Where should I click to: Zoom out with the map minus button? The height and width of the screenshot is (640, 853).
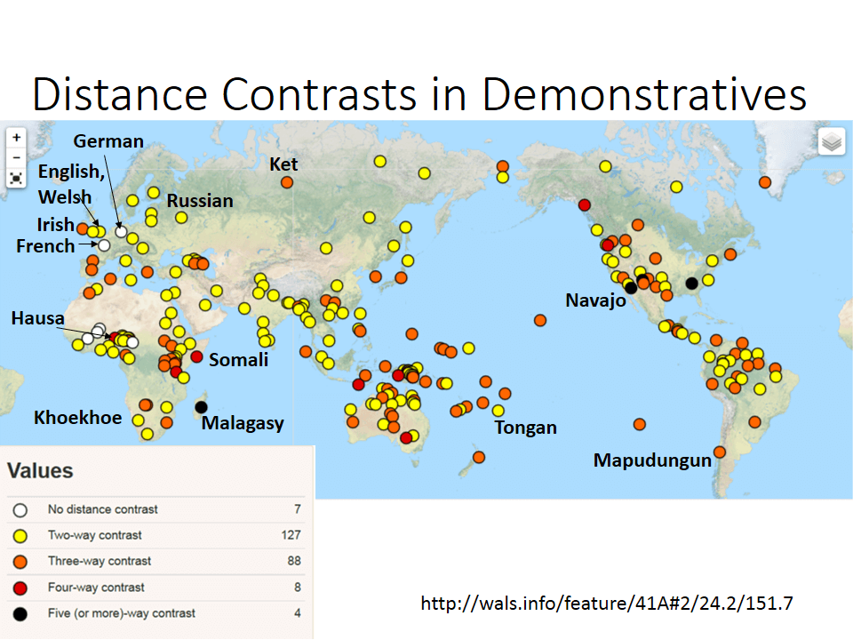[16, 158]
